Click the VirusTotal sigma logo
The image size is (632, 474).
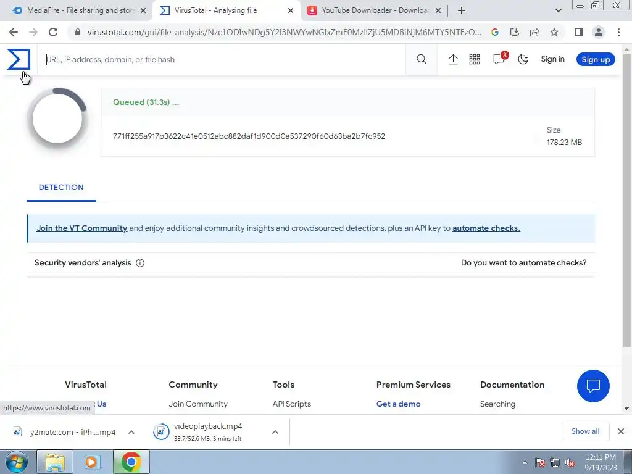point(19,59)
